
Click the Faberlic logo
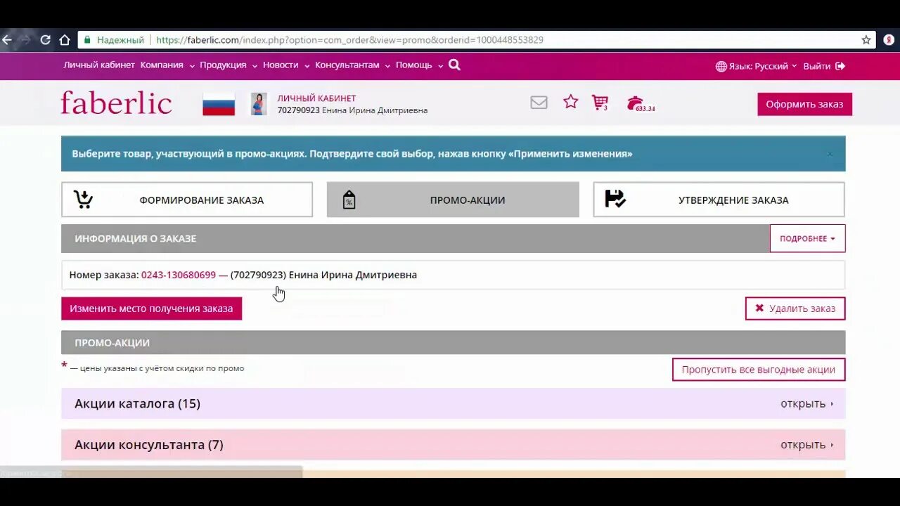pyautogui.click(x=116, y=103)
